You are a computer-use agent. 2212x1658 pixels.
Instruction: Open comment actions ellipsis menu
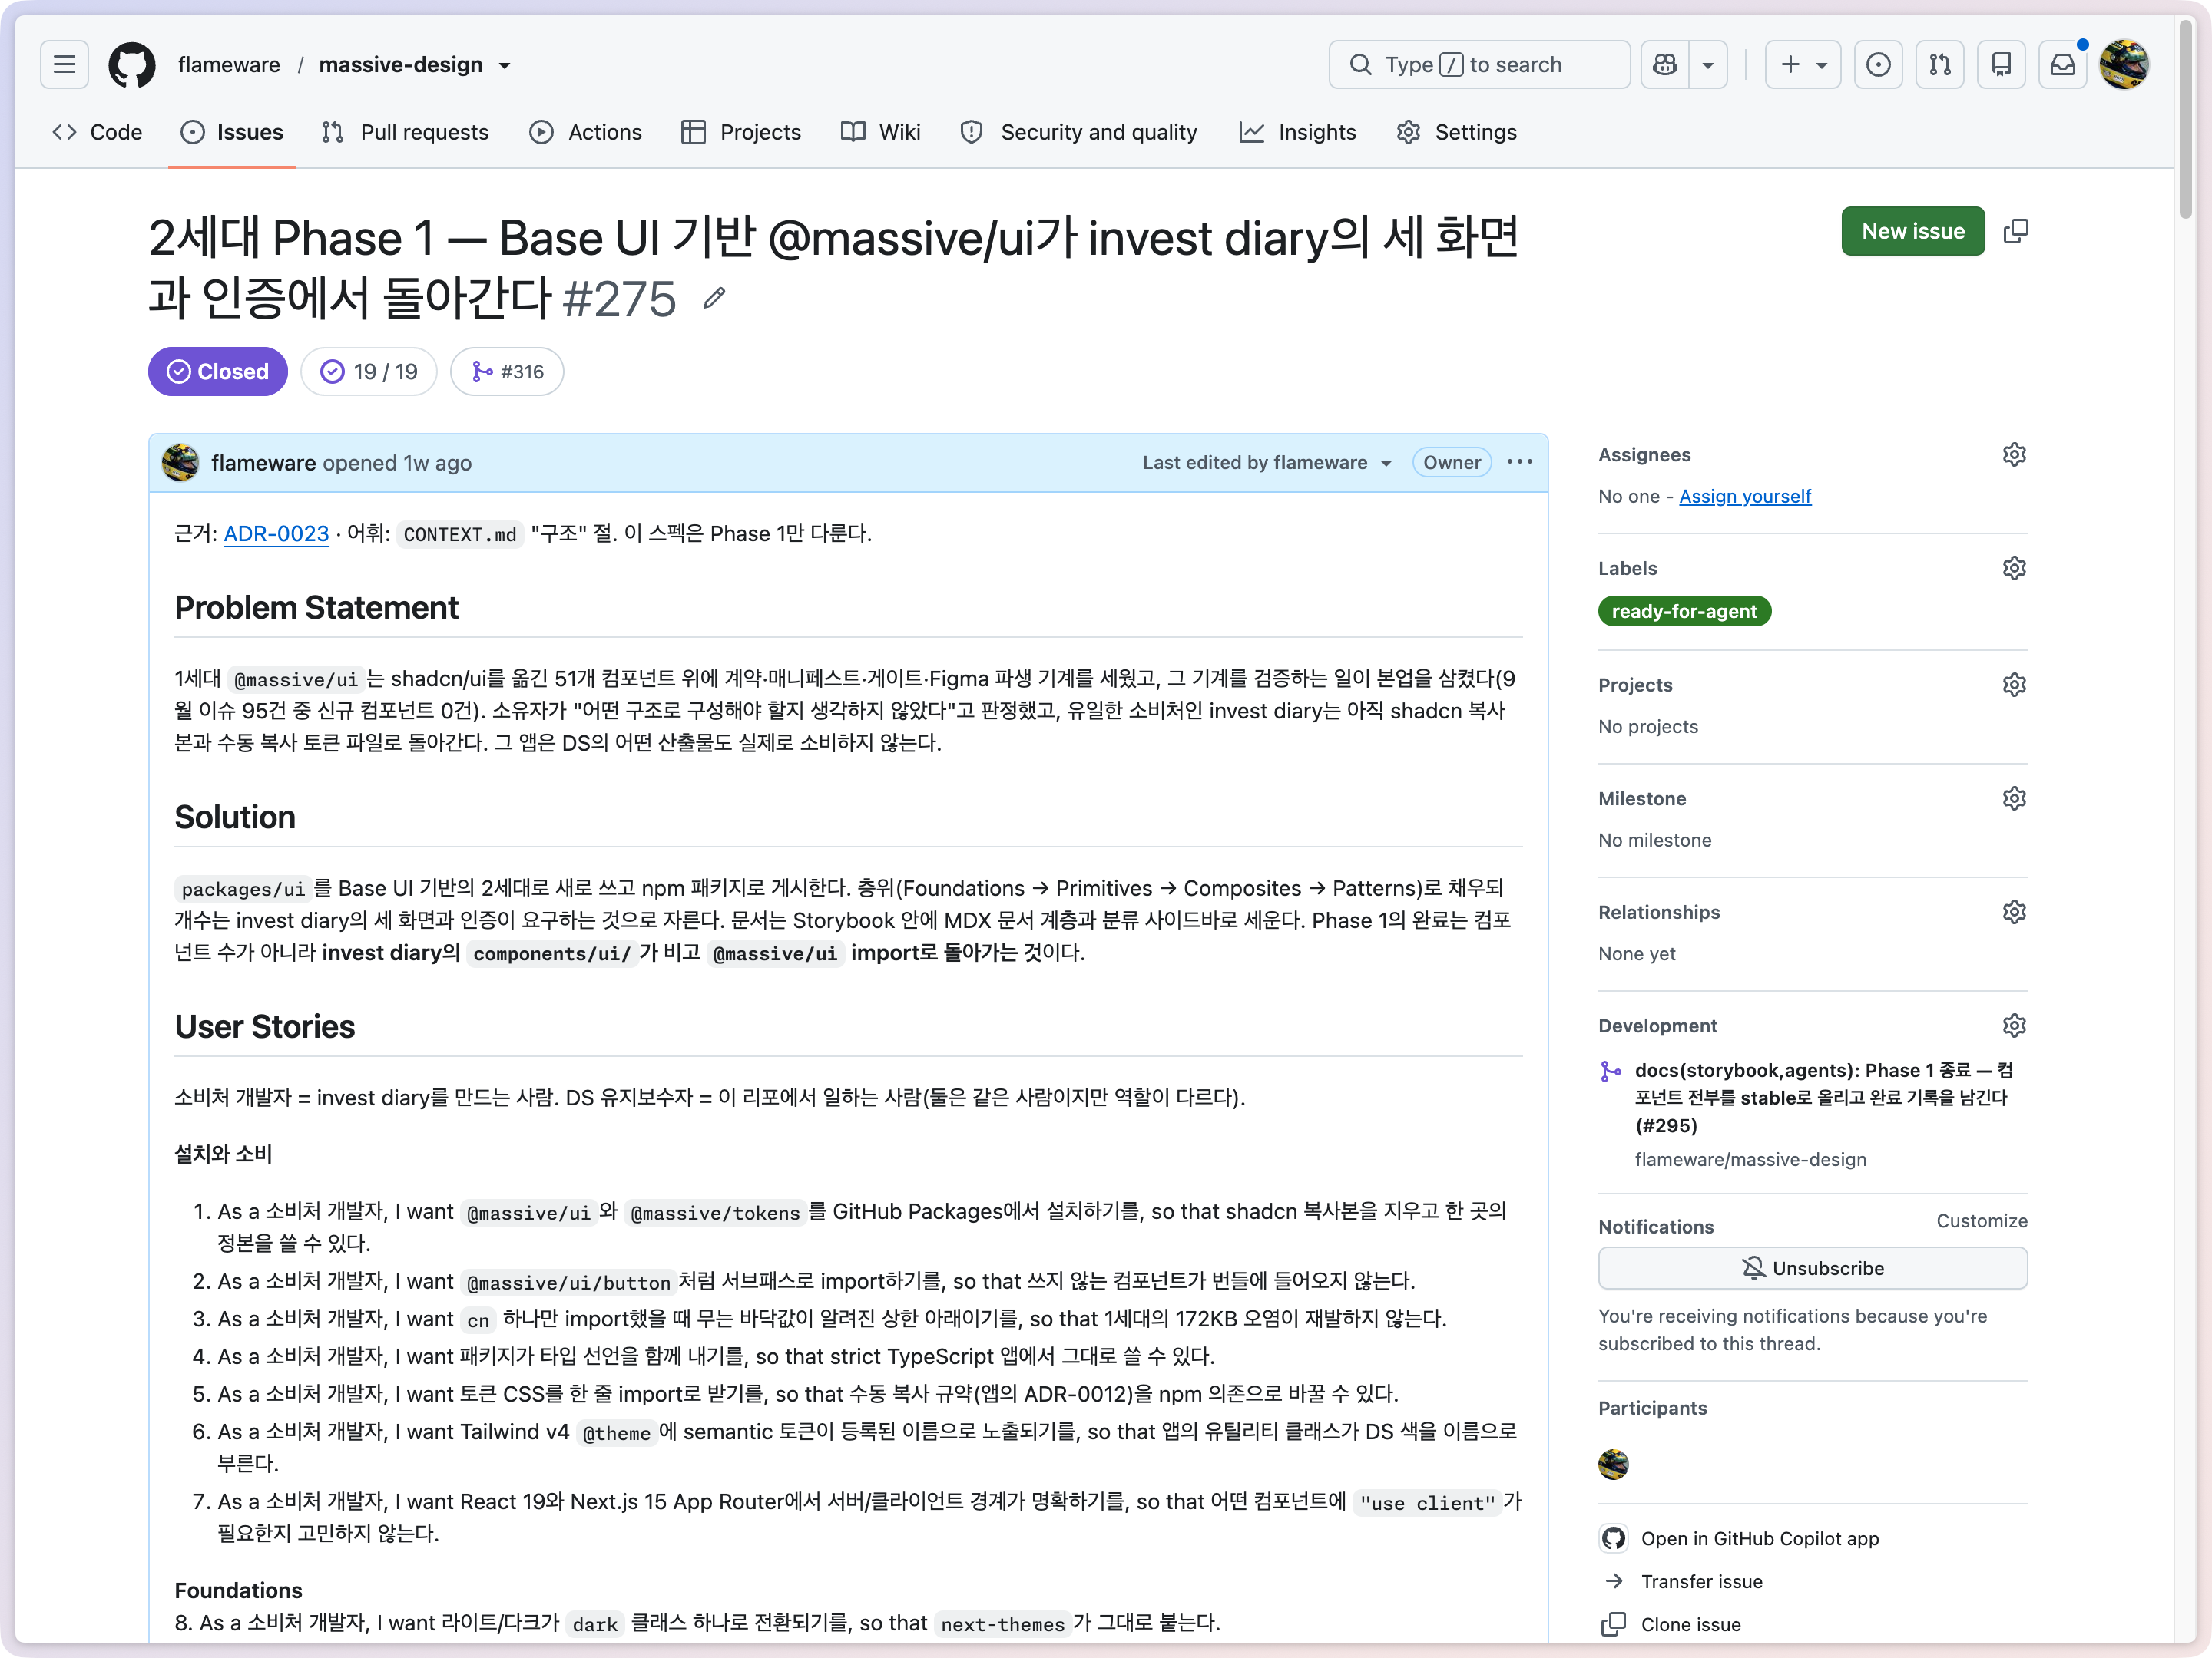click(x=1520, y=462)
